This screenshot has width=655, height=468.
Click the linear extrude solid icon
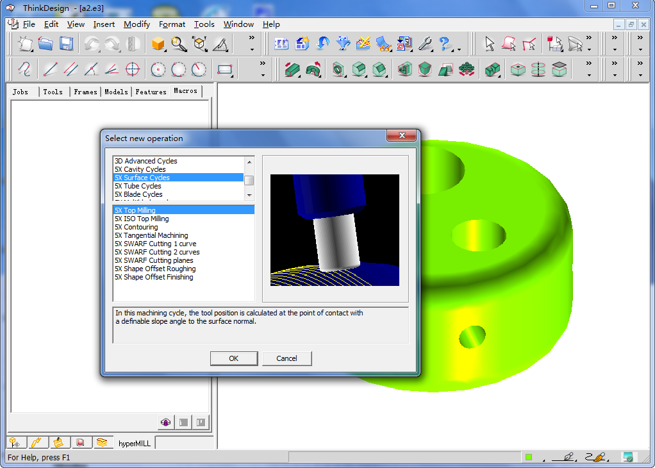(x=292, y=69)
